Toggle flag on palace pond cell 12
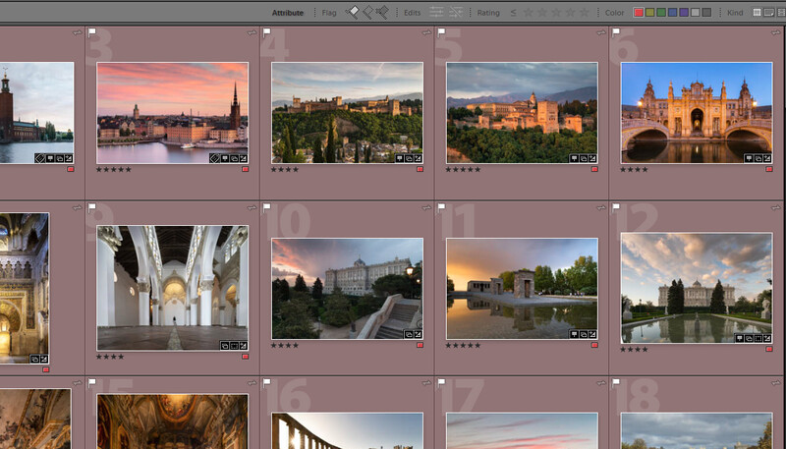This screenshot has height=449, width=786. (x=616, y=207)
